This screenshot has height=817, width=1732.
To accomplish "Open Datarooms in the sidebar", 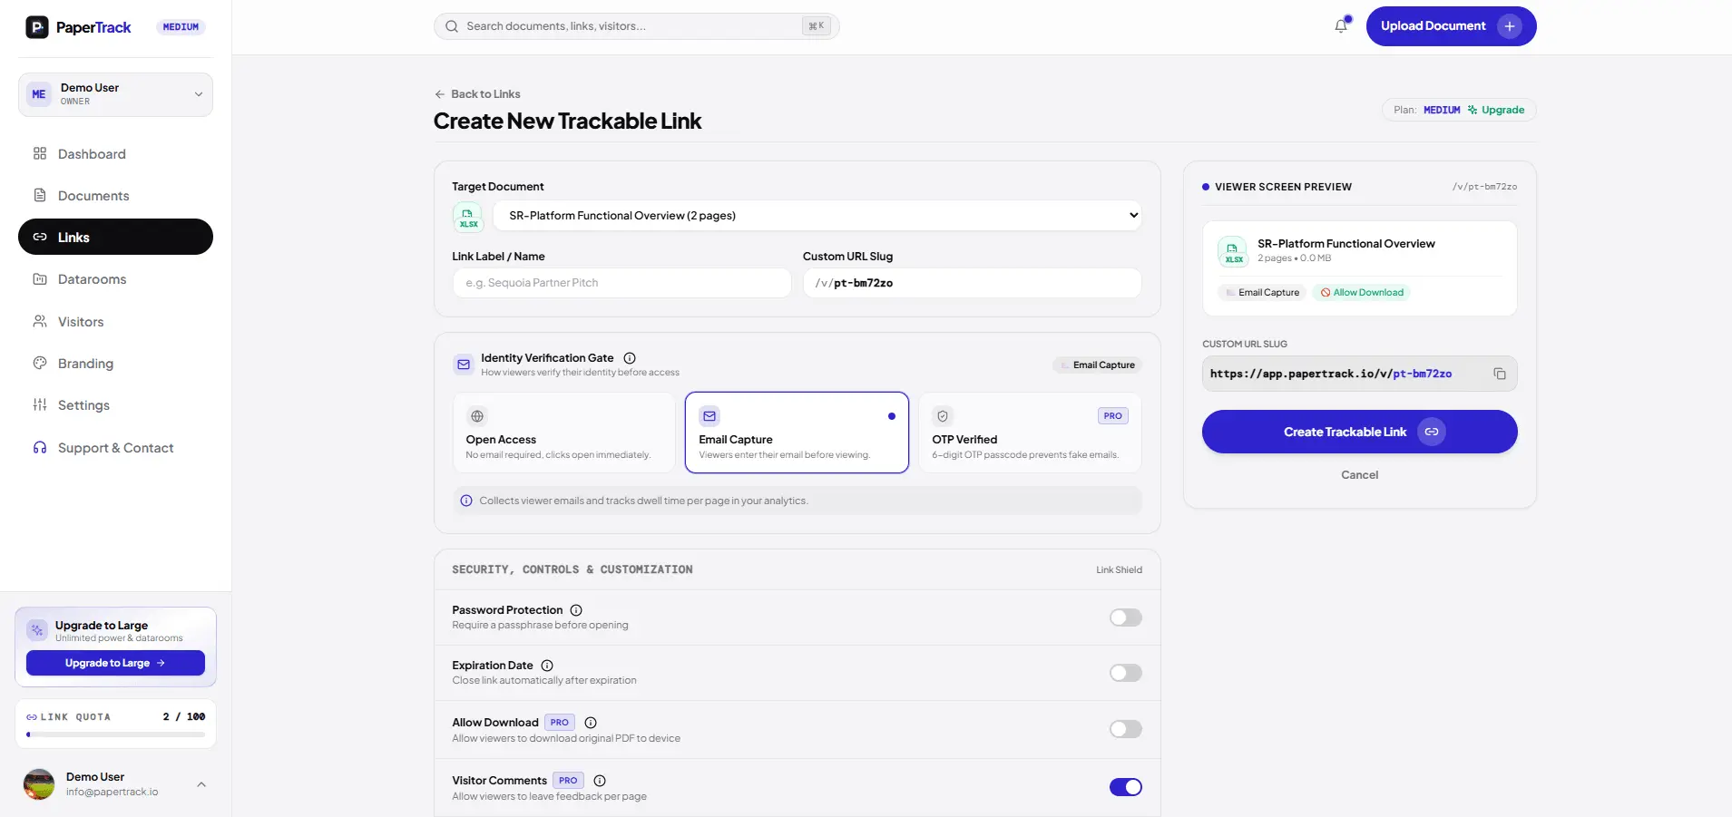I will coord(115,279).
